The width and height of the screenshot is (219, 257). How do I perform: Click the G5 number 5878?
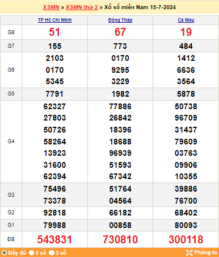186,94
